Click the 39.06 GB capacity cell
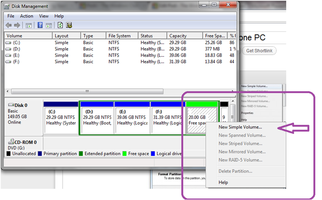Image resolution: width=322 pixels, height=200 pixels. 178,55
